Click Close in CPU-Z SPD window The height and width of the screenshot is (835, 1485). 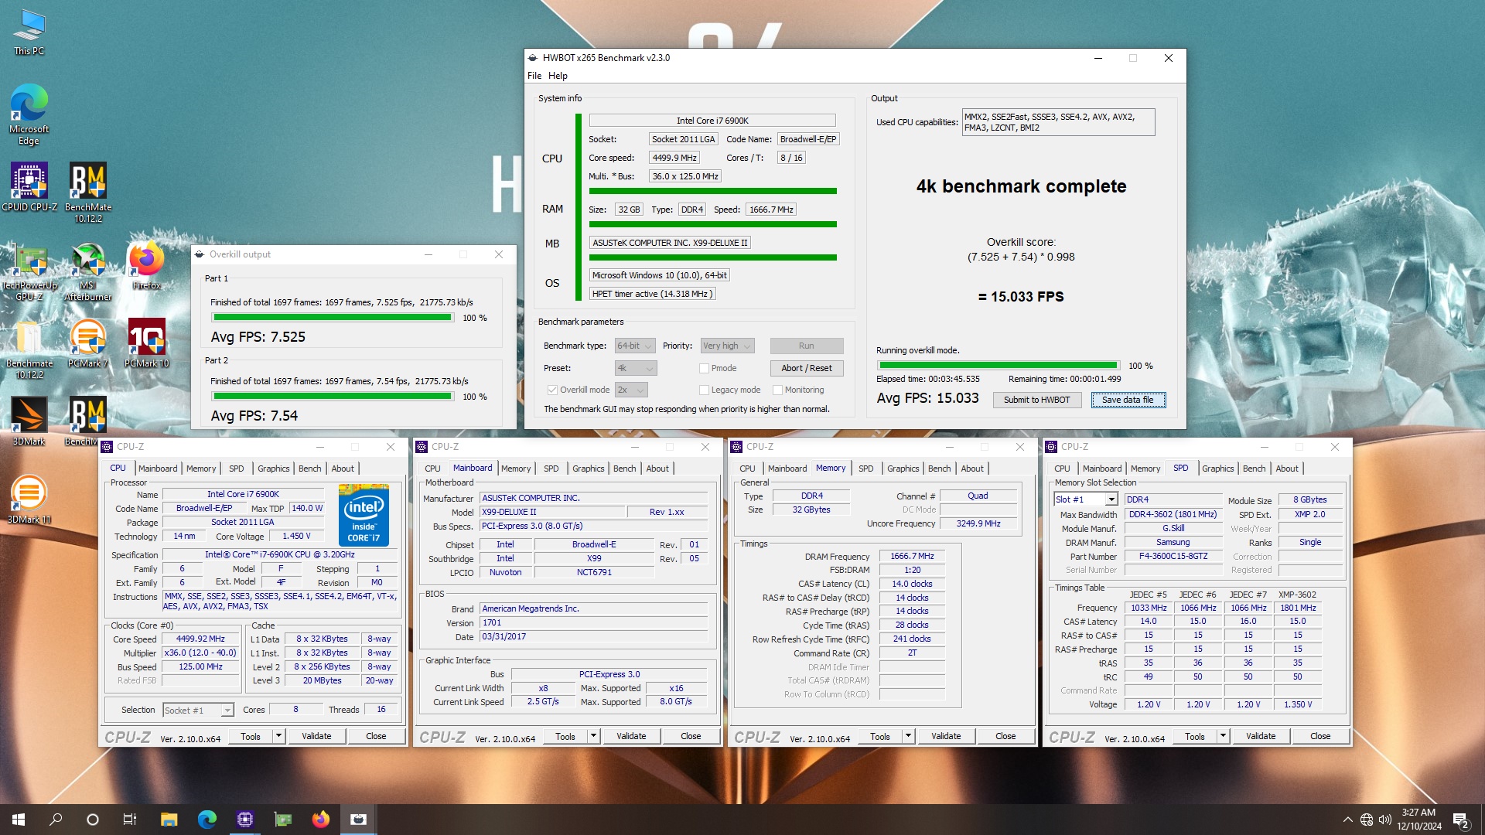tap(1320, 736)
